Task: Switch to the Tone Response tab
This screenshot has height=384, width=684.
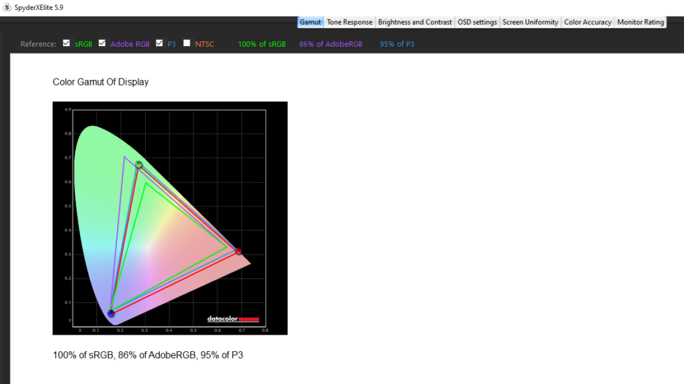Action: (349, 22)
